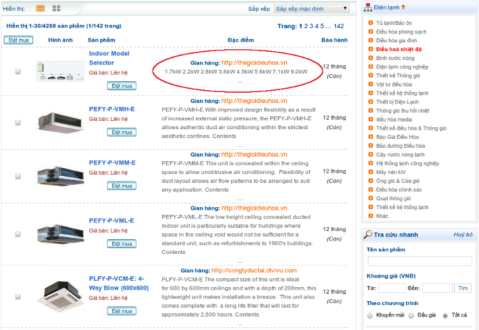Select the Khuyến mãi radio button
This screenshot has height=330, width=479.
370,315
